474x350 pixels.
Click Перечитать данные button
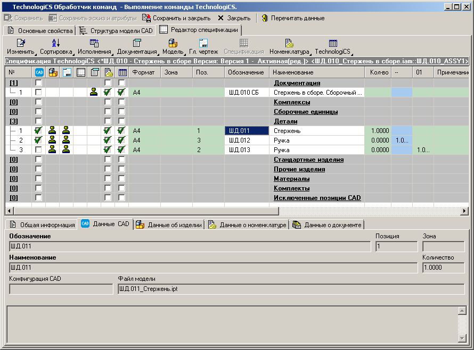coord(292,18)
